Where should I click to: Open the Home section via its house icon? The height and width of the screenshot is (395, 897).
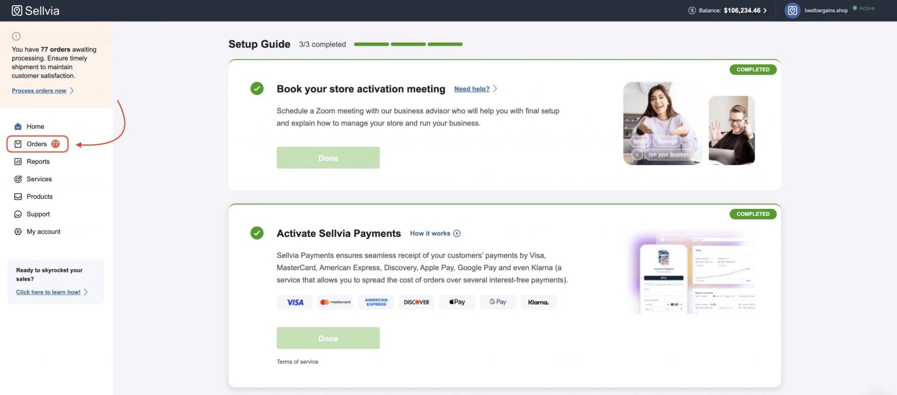tap(18, 126)
